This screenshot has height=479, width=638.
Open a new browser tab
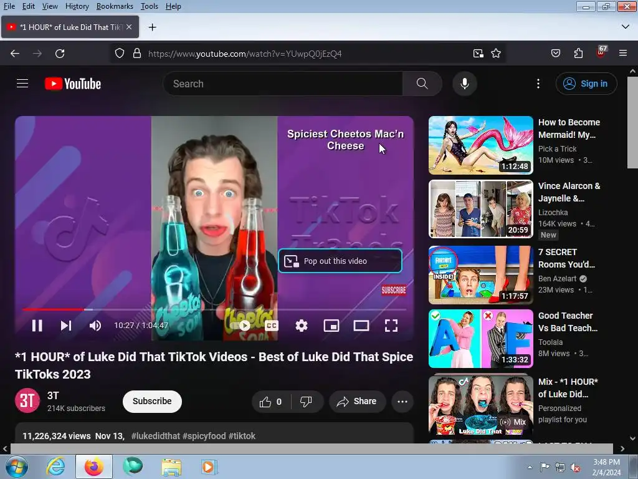[152, 27]
